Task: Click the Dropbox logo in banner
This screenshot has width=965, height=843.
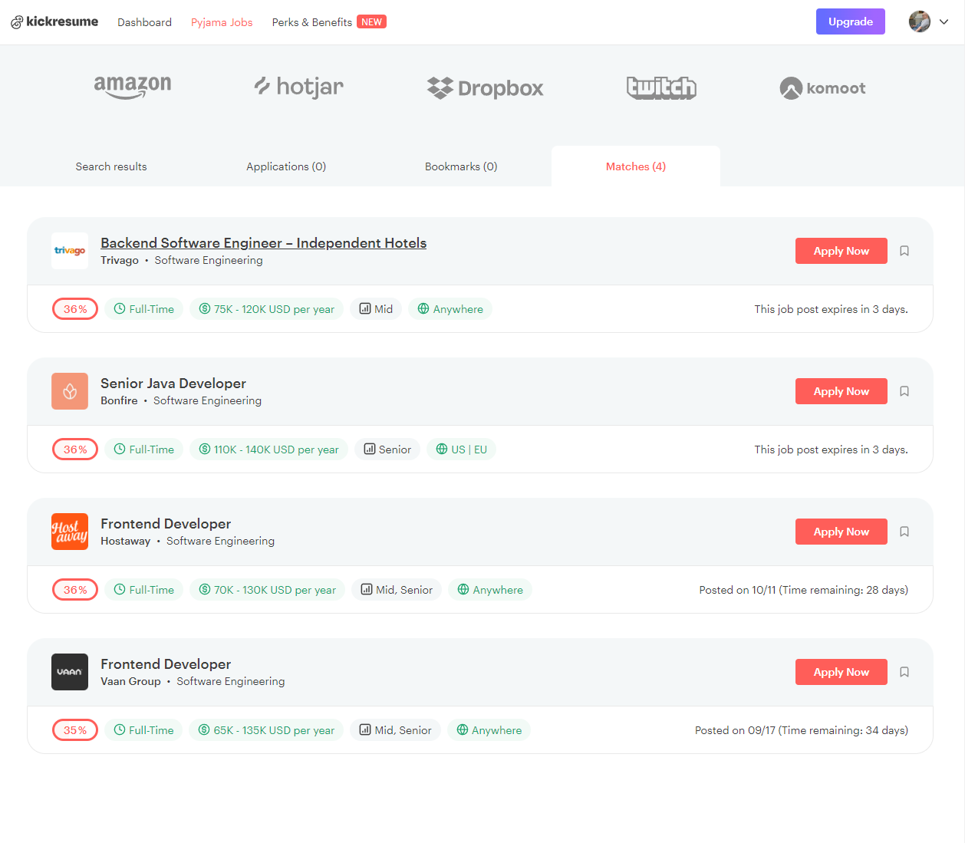Action: 485,88
